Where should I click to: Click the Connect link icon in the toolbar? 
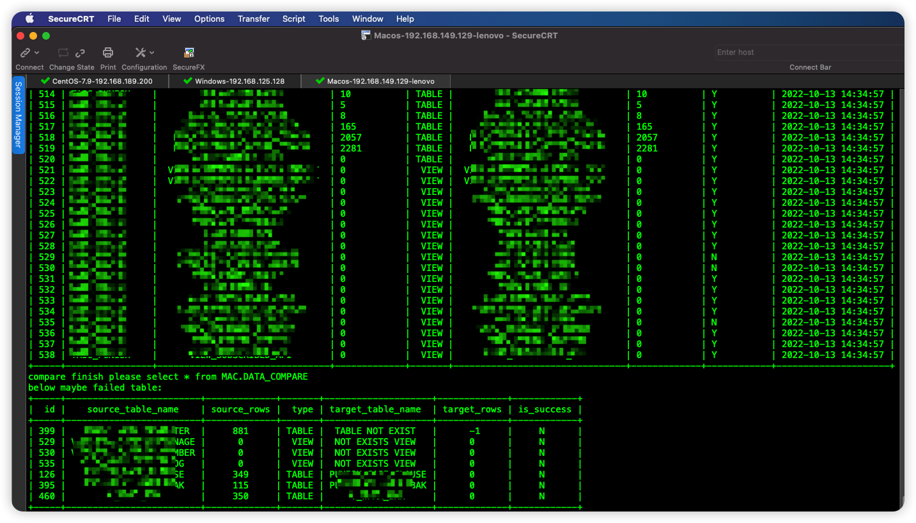pyautogui.click(x=26, y=52)
